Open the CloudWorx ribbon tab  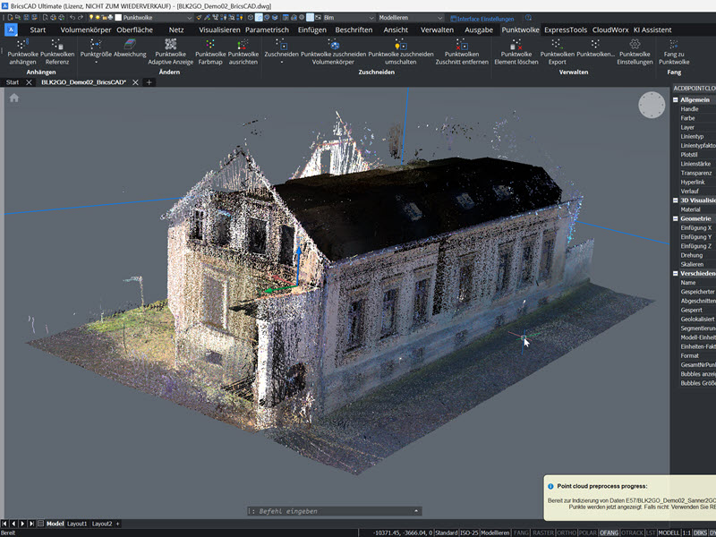click(610, 30)
